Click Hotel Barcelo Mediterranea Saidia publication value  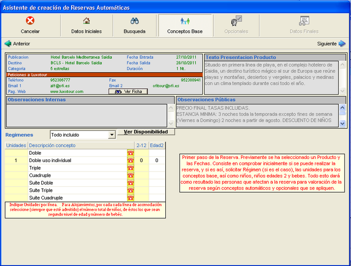[81, 57]
